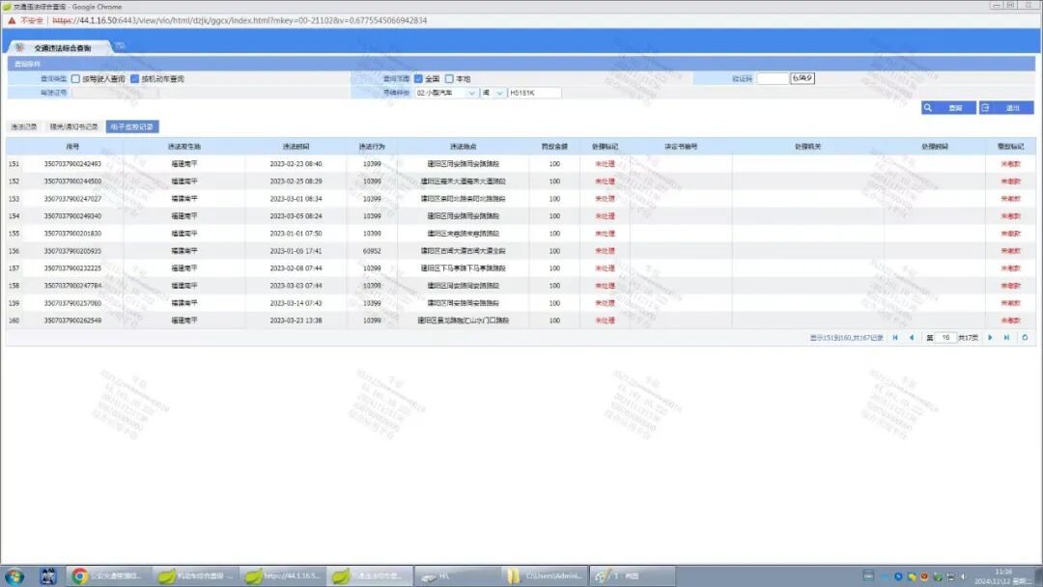The image size is (1043, 587).
Task: Toggle 按驾驶人查询 checkbox
Action: tap(75, 79)
